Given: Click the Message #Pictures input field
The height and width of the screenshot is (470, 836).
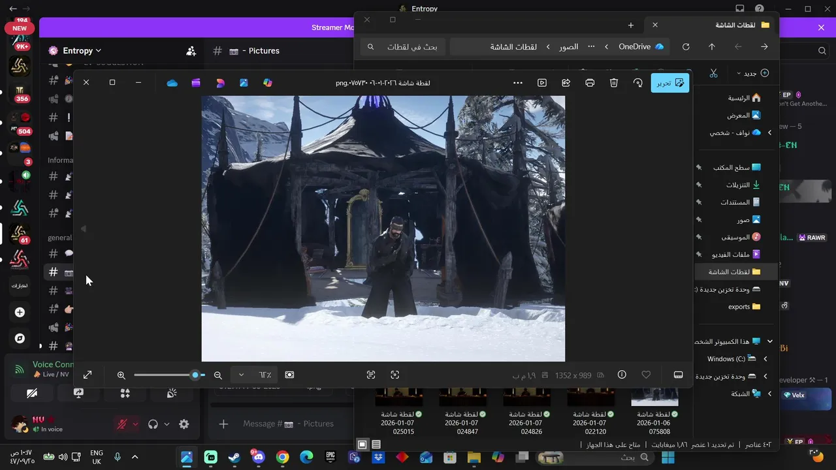Looking at the screenshot, I should (288, 424).
